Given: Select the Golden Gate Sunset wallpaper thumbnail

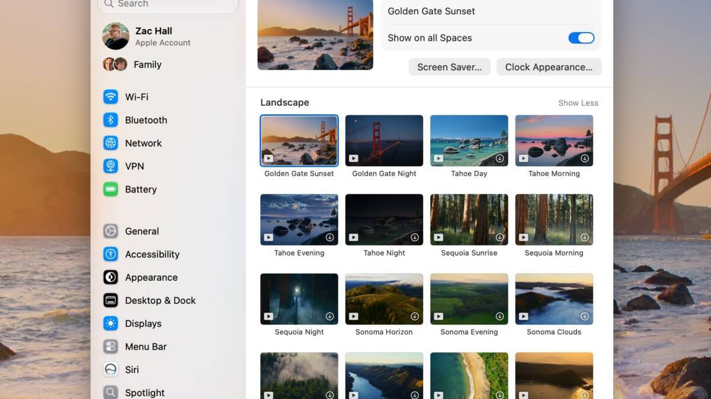Looking at the screenshot, I should pyautogui.click(x=299, y=141).
